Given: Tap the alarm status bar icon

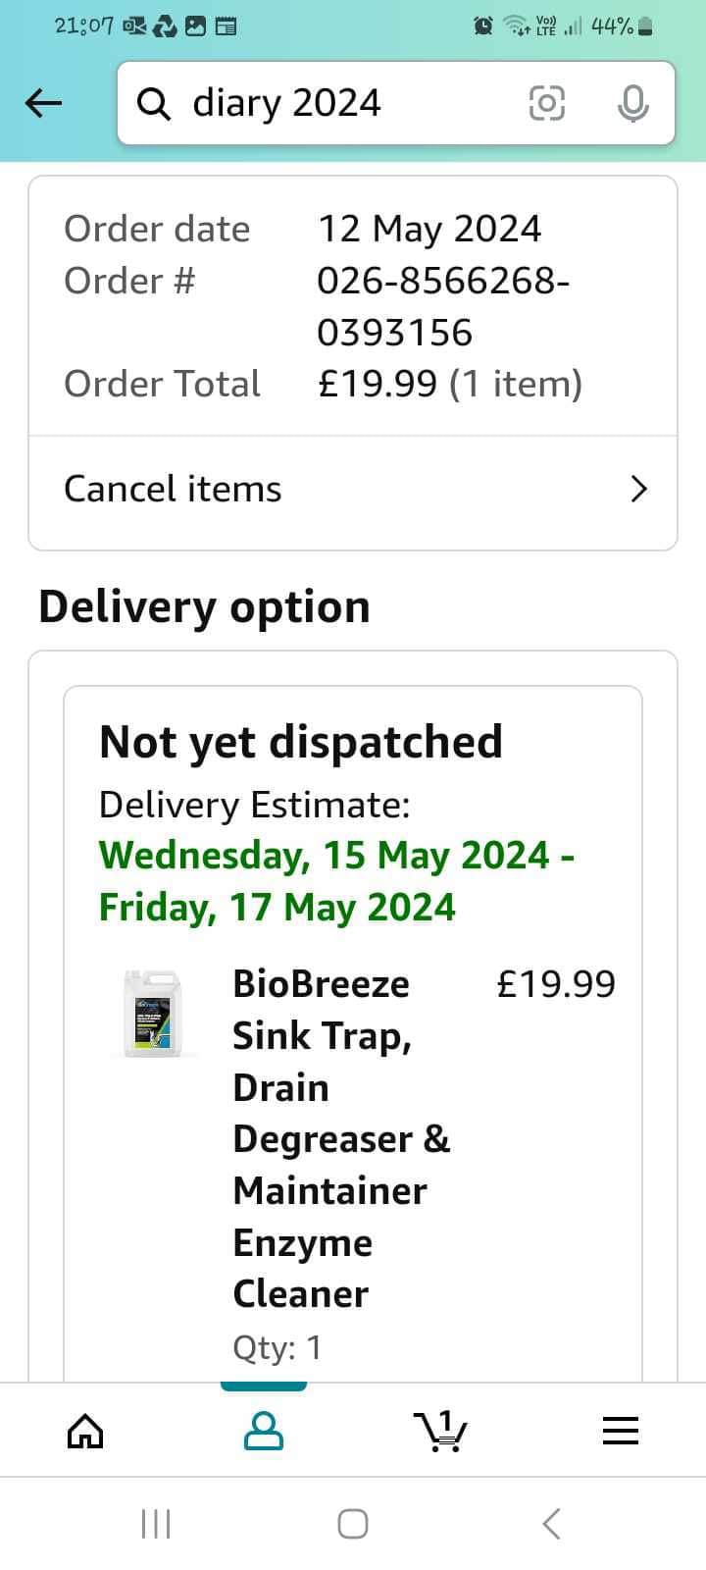Looking at the screenshot, I should (x=483, y=26).
